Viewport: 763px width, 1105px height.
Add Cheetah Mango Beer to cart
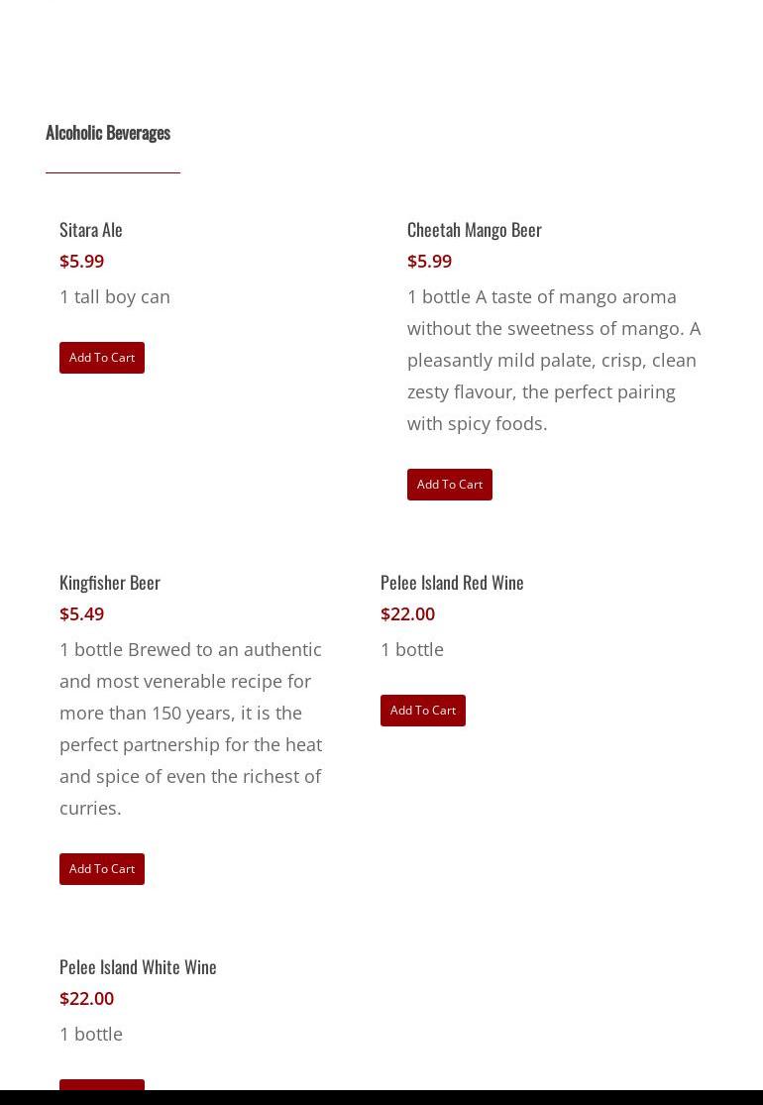(x=450, y=485)
